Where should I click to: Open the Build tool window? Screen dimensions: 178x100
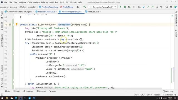[x=52, y=91]
